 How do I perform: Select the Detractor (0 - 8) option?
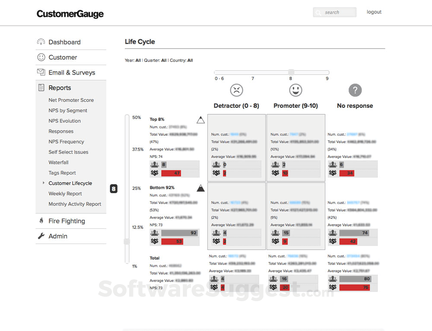[236, 106]
